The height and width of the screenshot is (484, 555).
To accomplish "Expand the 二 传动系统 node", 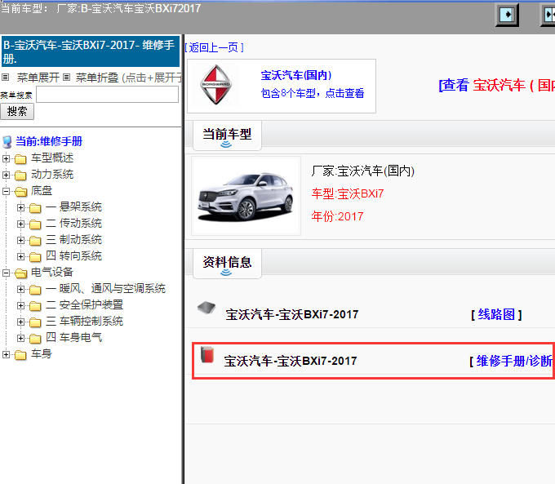I will [20, 224].
